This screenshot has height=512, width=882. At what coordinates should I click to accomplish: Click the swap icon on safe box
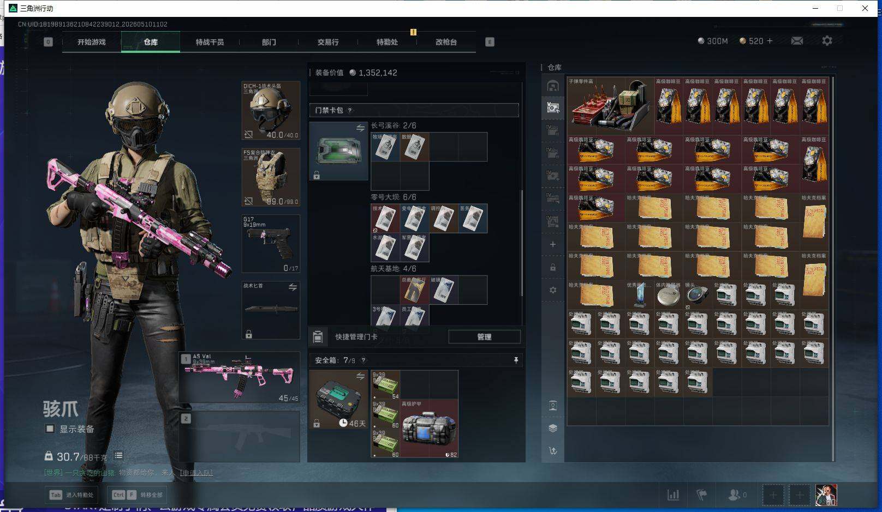[360, 376]
